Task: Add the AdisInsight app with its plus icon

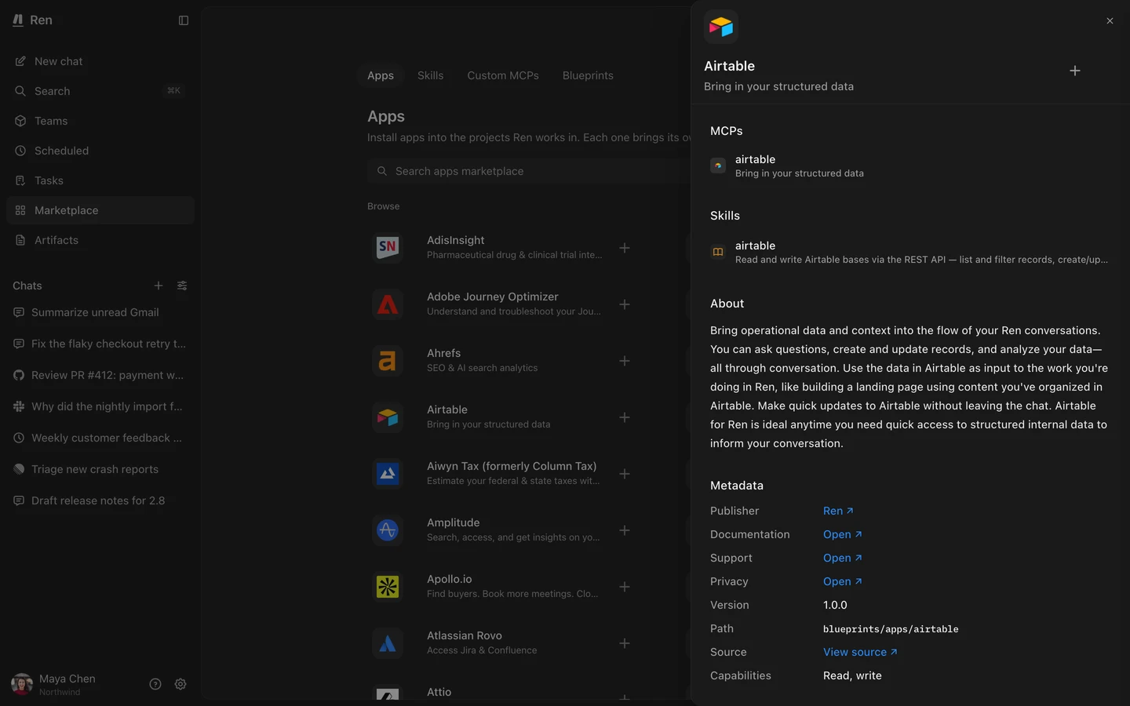Action: (625, 248)
